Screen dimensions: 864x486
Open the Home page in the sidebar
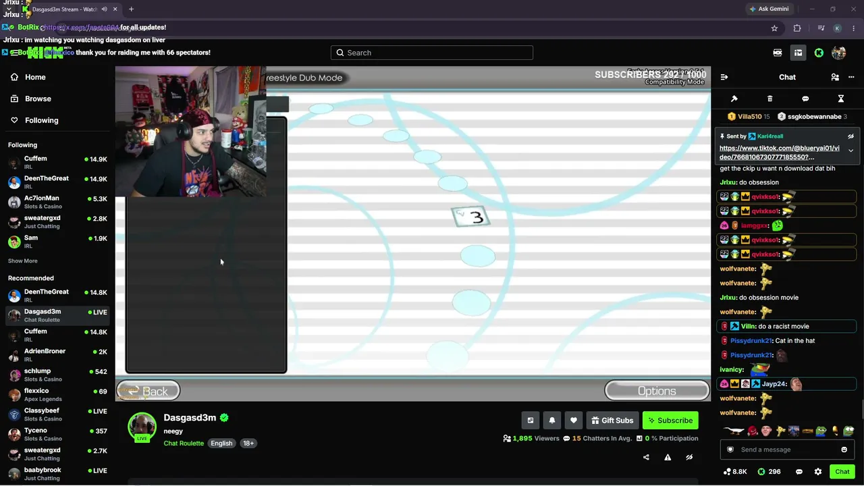(35, 77)
